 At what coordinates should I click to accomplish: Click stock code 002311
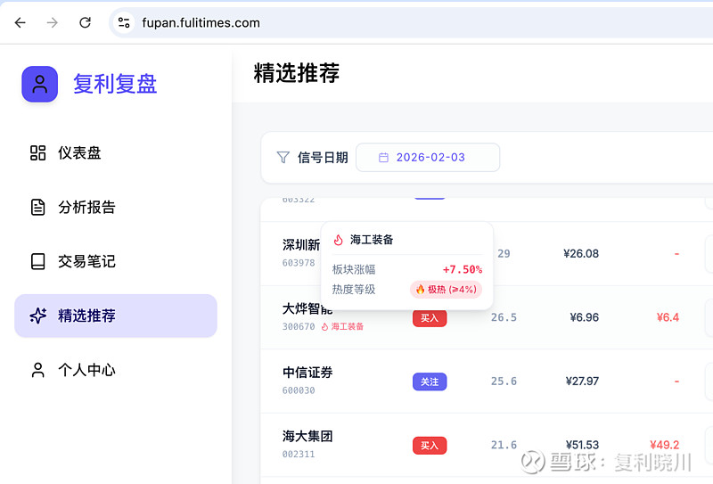pos(299,454)
